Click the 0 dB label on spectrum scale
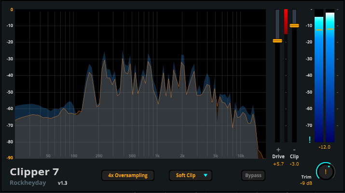Screen dimensions: 345x193 pyautogui.click(x=12, y=10)
